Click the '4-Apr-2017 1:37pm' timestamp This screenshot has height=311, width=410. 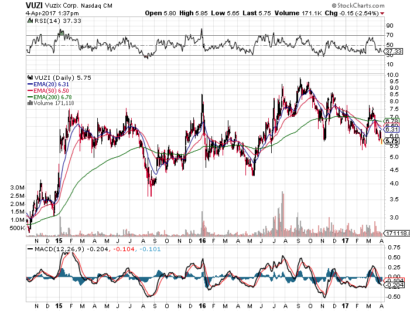pyautogui.click(x=52, y=13)
